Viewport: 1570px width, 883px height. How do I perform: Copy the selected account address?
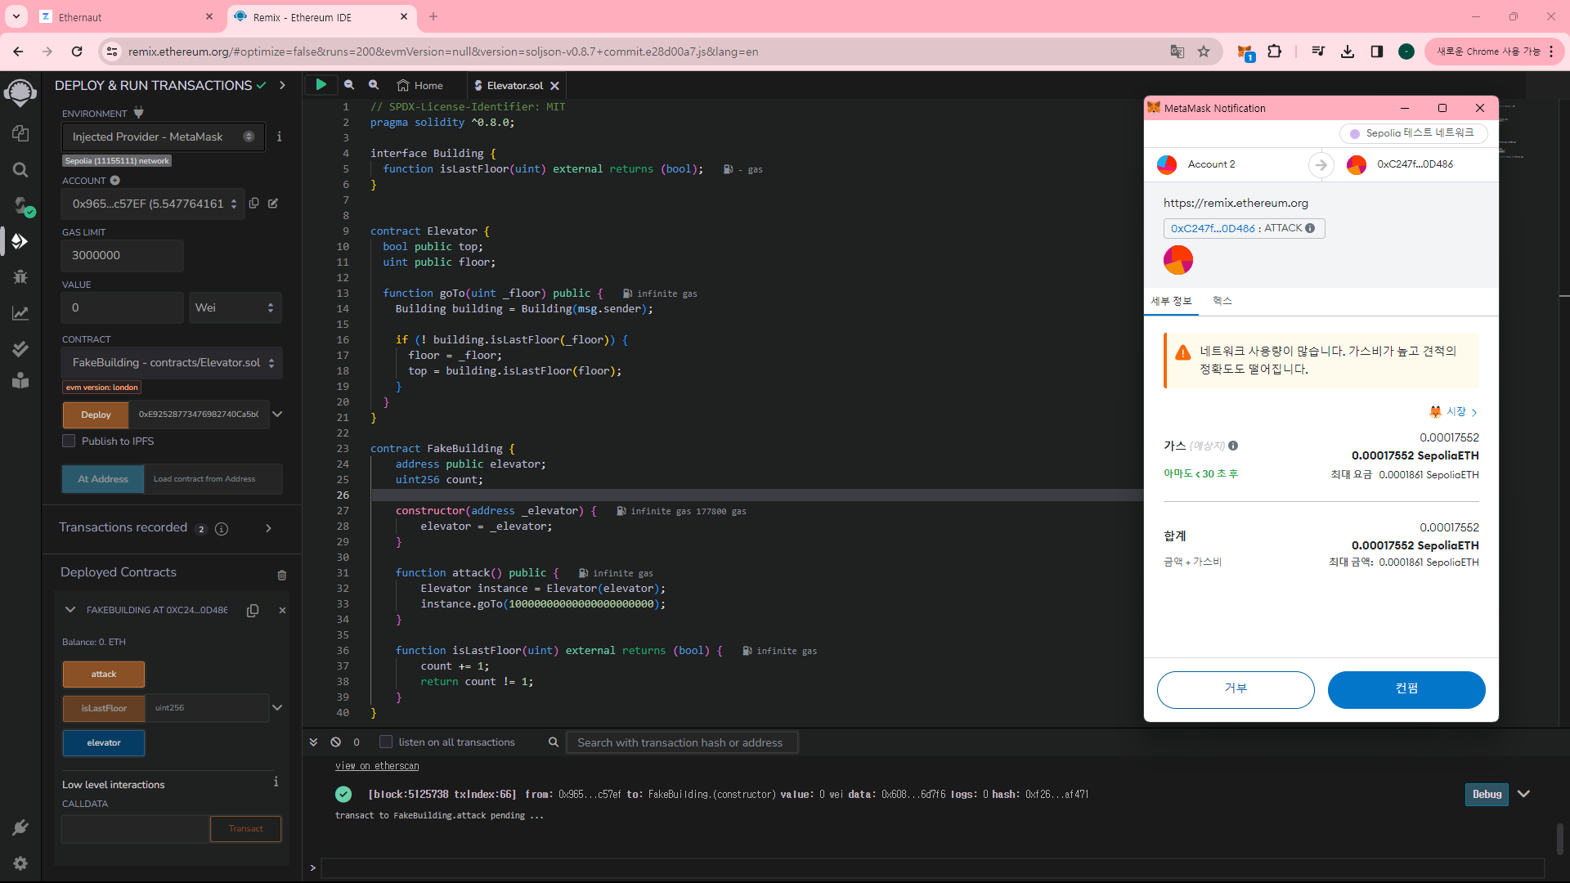coord(254,203)
